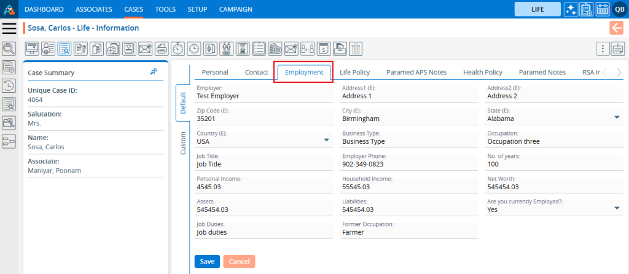The height and width of the screenshot is (274, 629).
Task: Open the three-dot more options menu
Action: 603,49
